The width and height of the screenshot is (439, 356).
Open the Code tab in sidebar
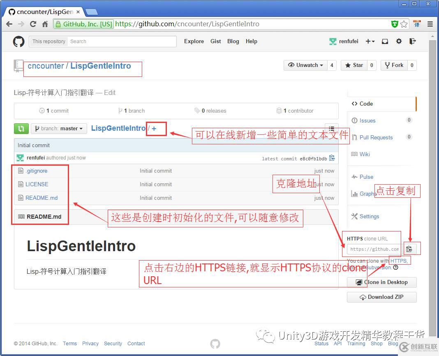coord(382,104)
